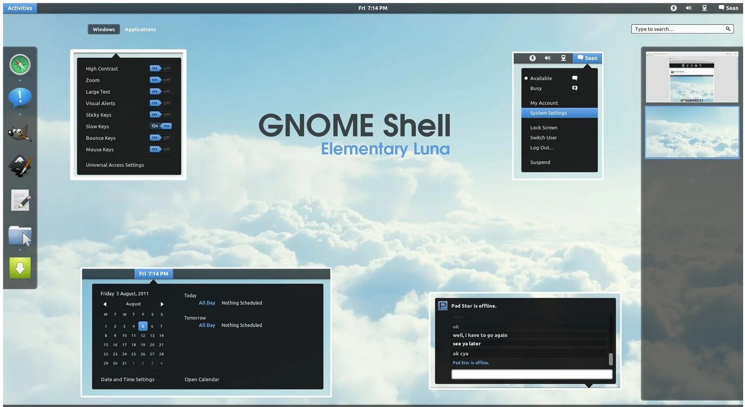Toggle the High Contrast switch

coord(160,68)
